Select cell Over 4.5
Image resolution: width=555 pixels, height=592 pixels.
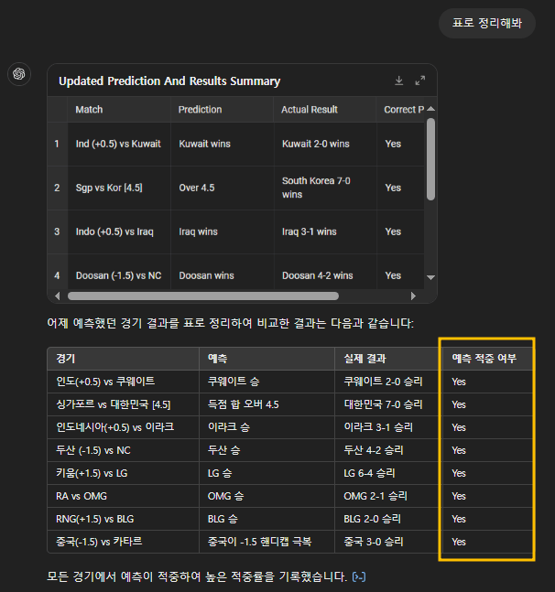point(222,188)
